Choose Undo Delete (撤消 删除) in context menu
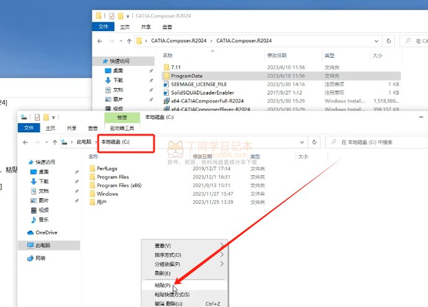 pos(184,303)
